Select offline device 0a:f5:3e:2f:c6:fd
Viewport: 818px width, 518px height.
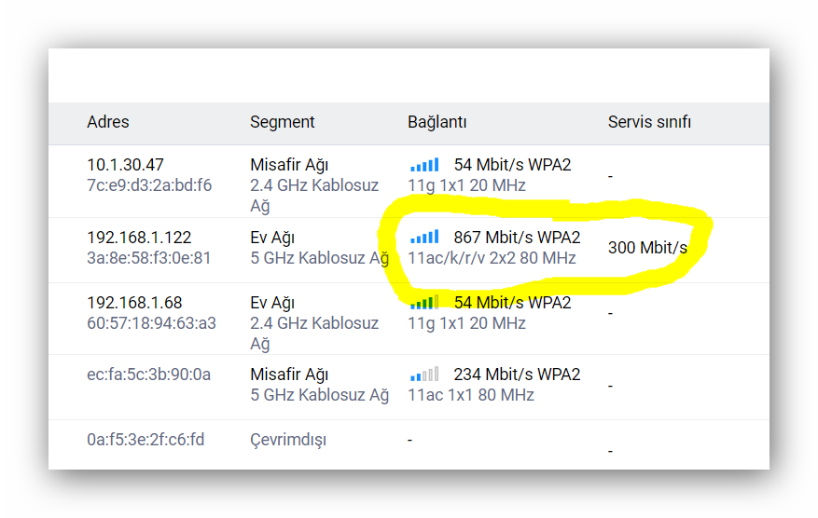pos(146,440)
